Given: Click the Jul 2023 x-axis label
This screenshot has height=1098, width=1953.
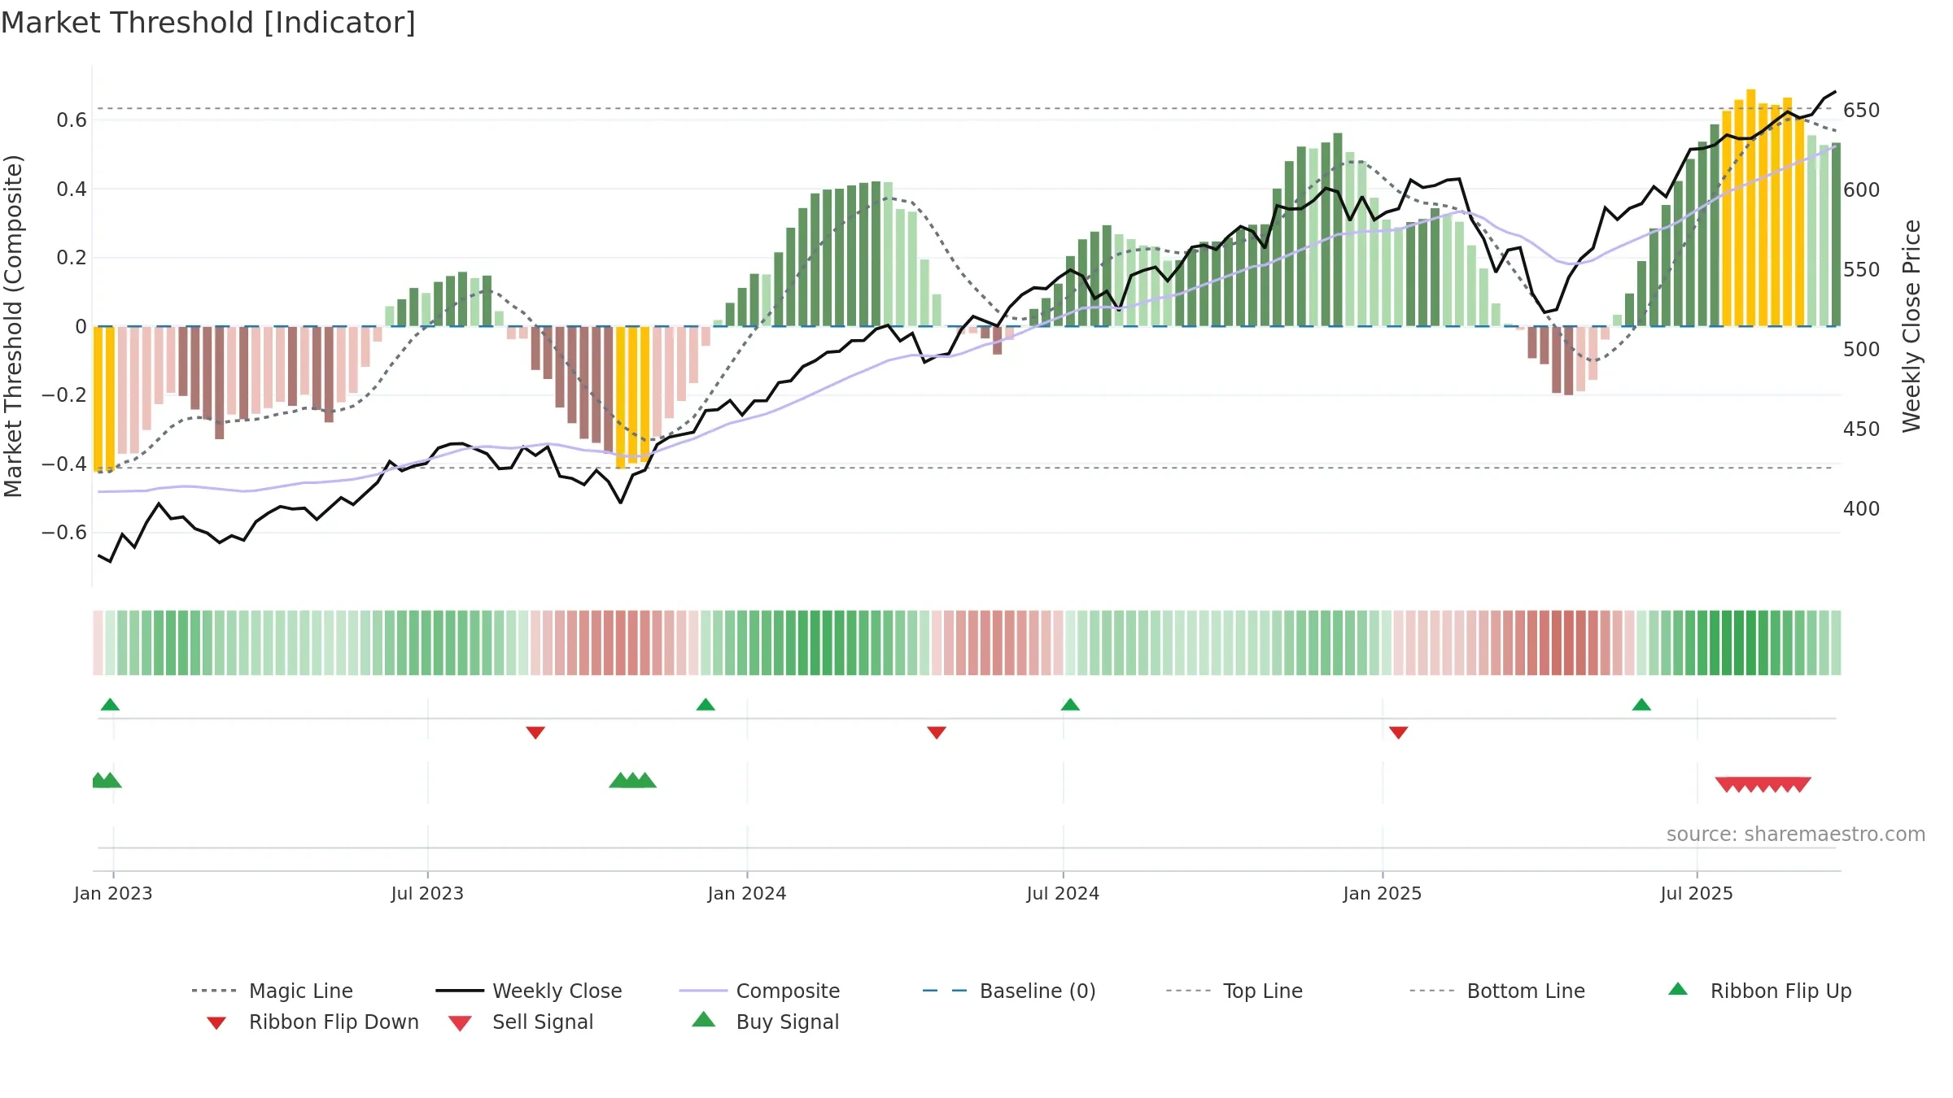Looking at the screenshot, I should [x=427, y=893].
